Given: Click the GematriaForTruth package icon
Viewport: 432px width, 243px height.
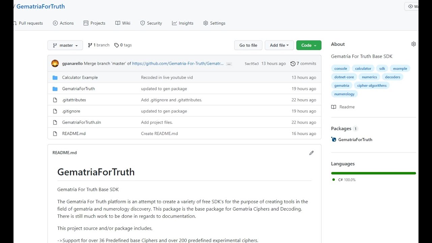Looking at the screenshot, I should [x=334, y=139].
